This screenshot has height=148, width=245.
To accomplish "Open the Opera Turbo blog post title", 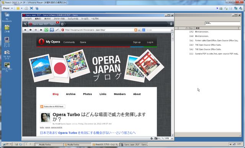I will click(99, 117).
